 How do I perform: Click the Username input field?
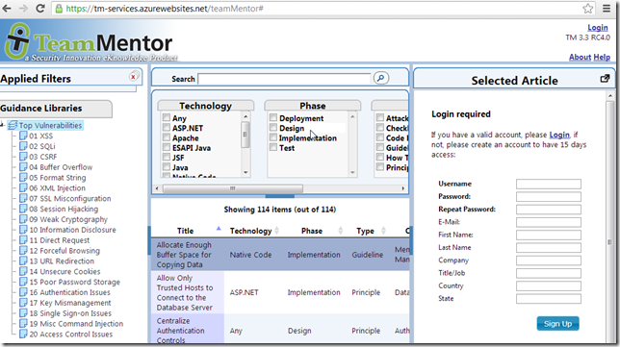click(x=549, y=184)
